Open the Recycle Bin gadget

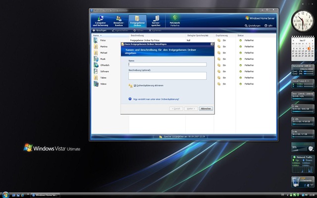pos(303,182)
